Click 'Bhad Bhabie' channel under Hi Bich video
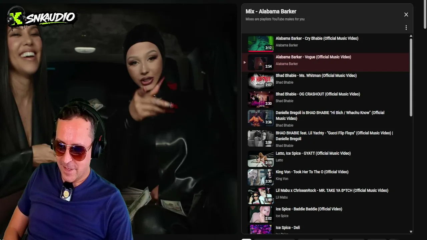This screenshot has height=240, width=427. point(284,125)
